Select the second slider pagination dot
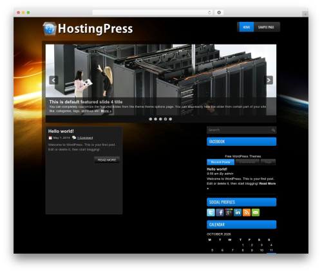Viewport: 322px width, 273px height. pyautogui.click(x=155, y=119)
